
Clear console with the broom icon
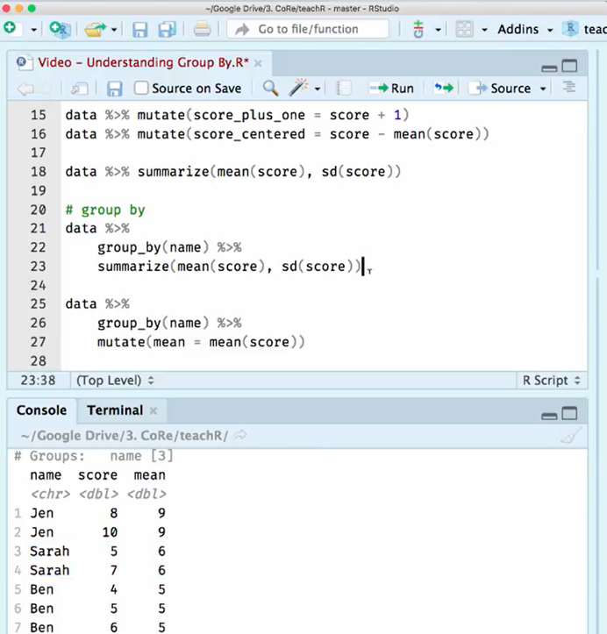point(570,435)
